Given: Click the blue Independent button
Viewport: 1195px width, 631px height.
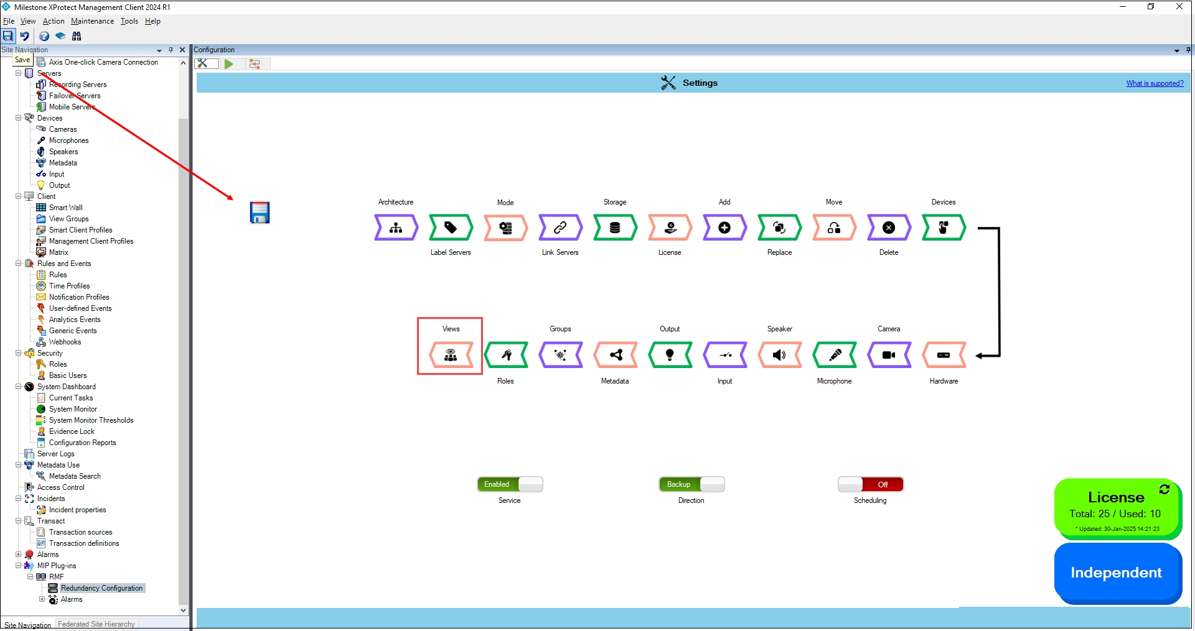Looking at the screenshot, I should click(x=1117, y=573).
